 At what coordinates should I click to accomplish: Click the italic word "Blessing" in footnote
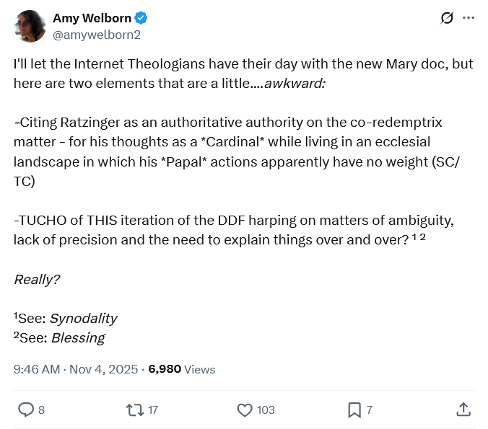77,337
